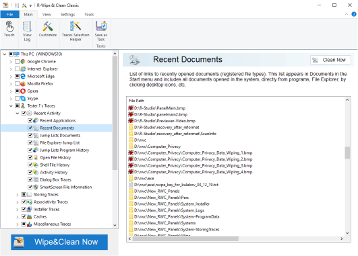This screenshot has height=256, width=358.
Task: Select the rwipe_key_for_kulakov text file entry
Action: (173, 185)
